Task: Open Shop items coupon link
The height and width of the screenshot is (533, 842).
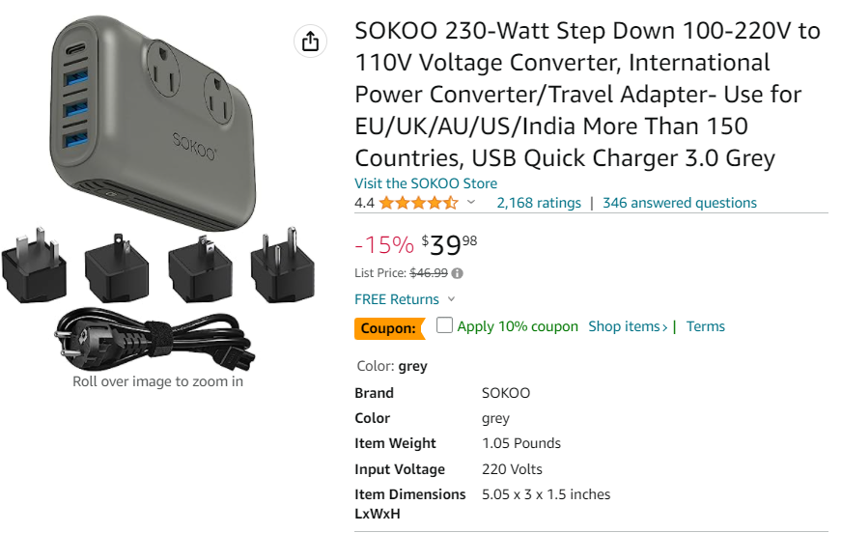Action: click(x=628, y=326)
